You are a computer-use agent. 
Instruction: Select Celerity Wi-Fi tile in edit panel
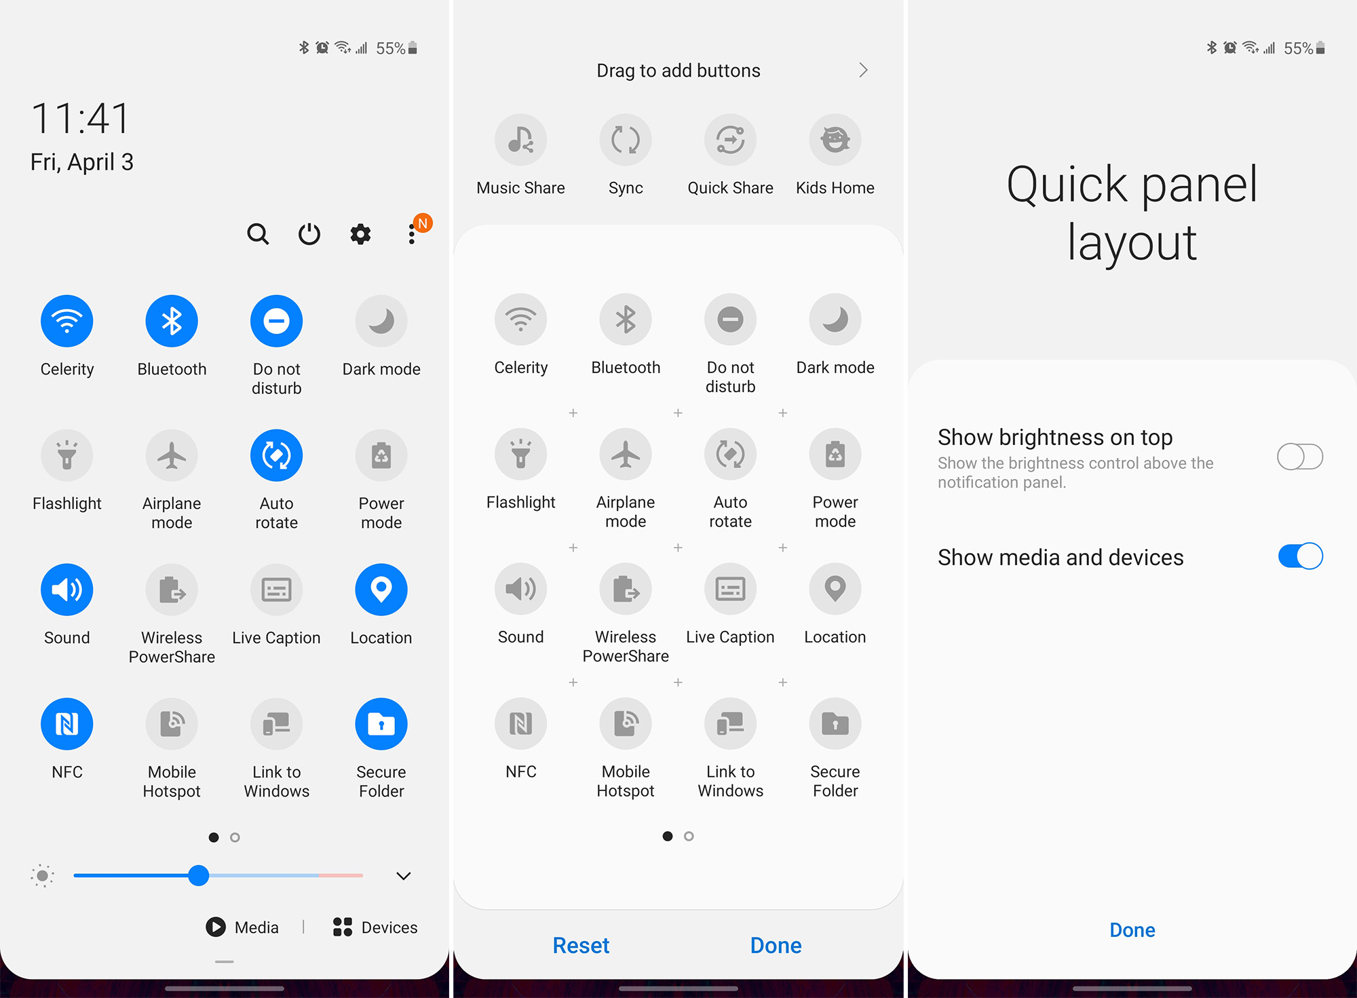pyautogui.click(x=521, y=319)
